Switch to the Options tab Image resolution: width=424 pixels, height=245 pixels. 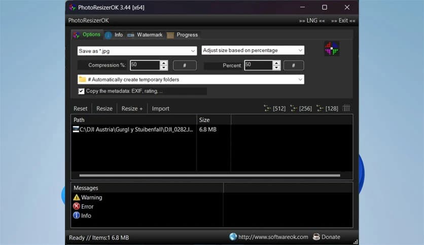87,34
